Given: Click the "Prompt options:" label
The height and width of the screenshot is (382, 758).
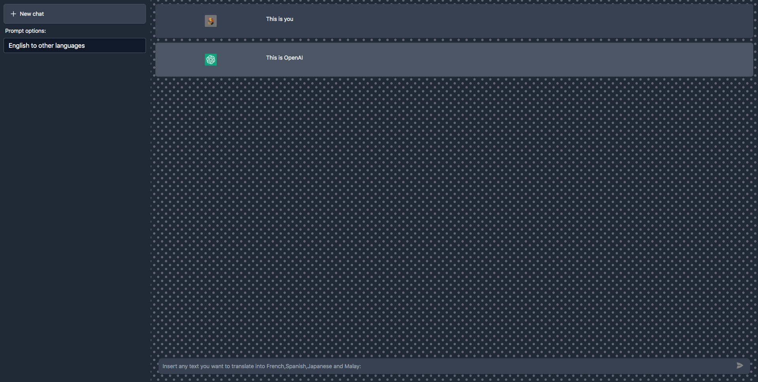Looking at the screenshot, I should (25, 31).
